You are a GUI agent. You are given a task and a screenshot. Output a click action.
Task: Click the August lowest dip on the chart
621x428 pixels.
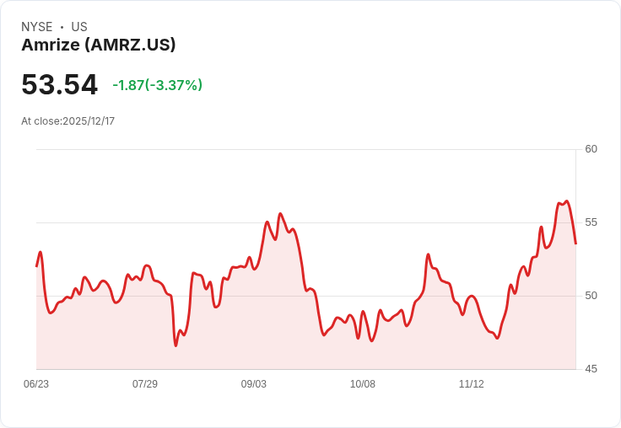(x=175, y=345)
